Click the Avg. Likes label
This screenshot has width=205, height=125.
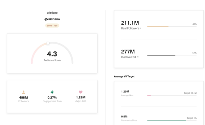coord(81,101)
